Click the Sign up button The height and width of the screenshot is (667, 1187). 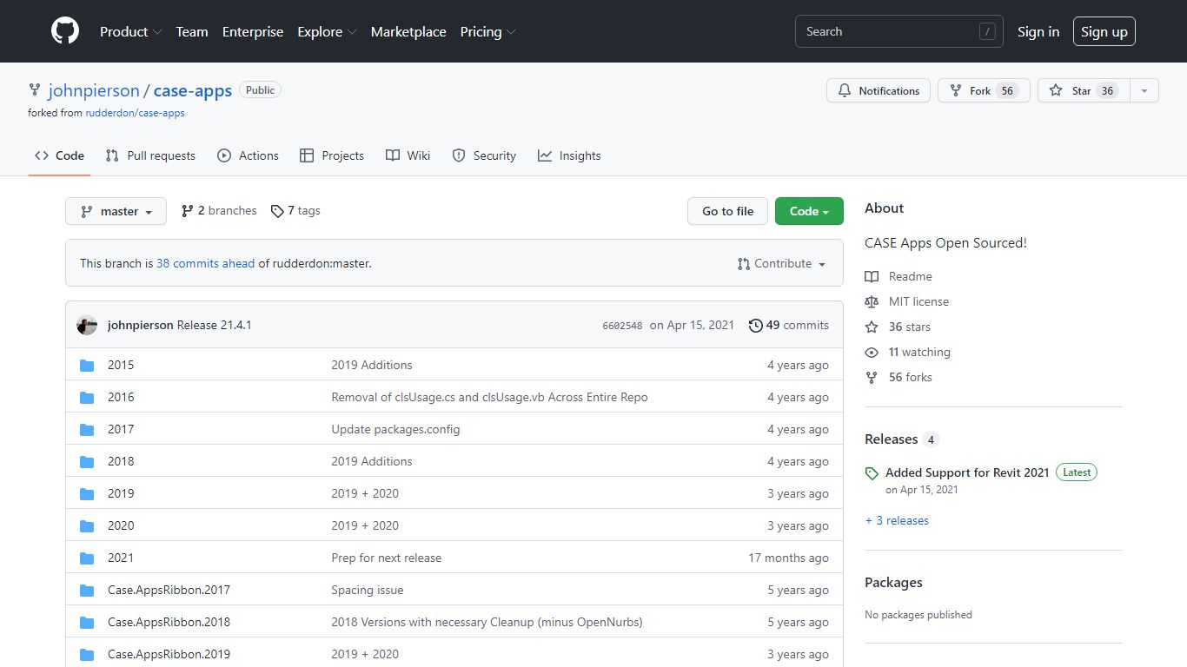click(x=1104, y=31)
